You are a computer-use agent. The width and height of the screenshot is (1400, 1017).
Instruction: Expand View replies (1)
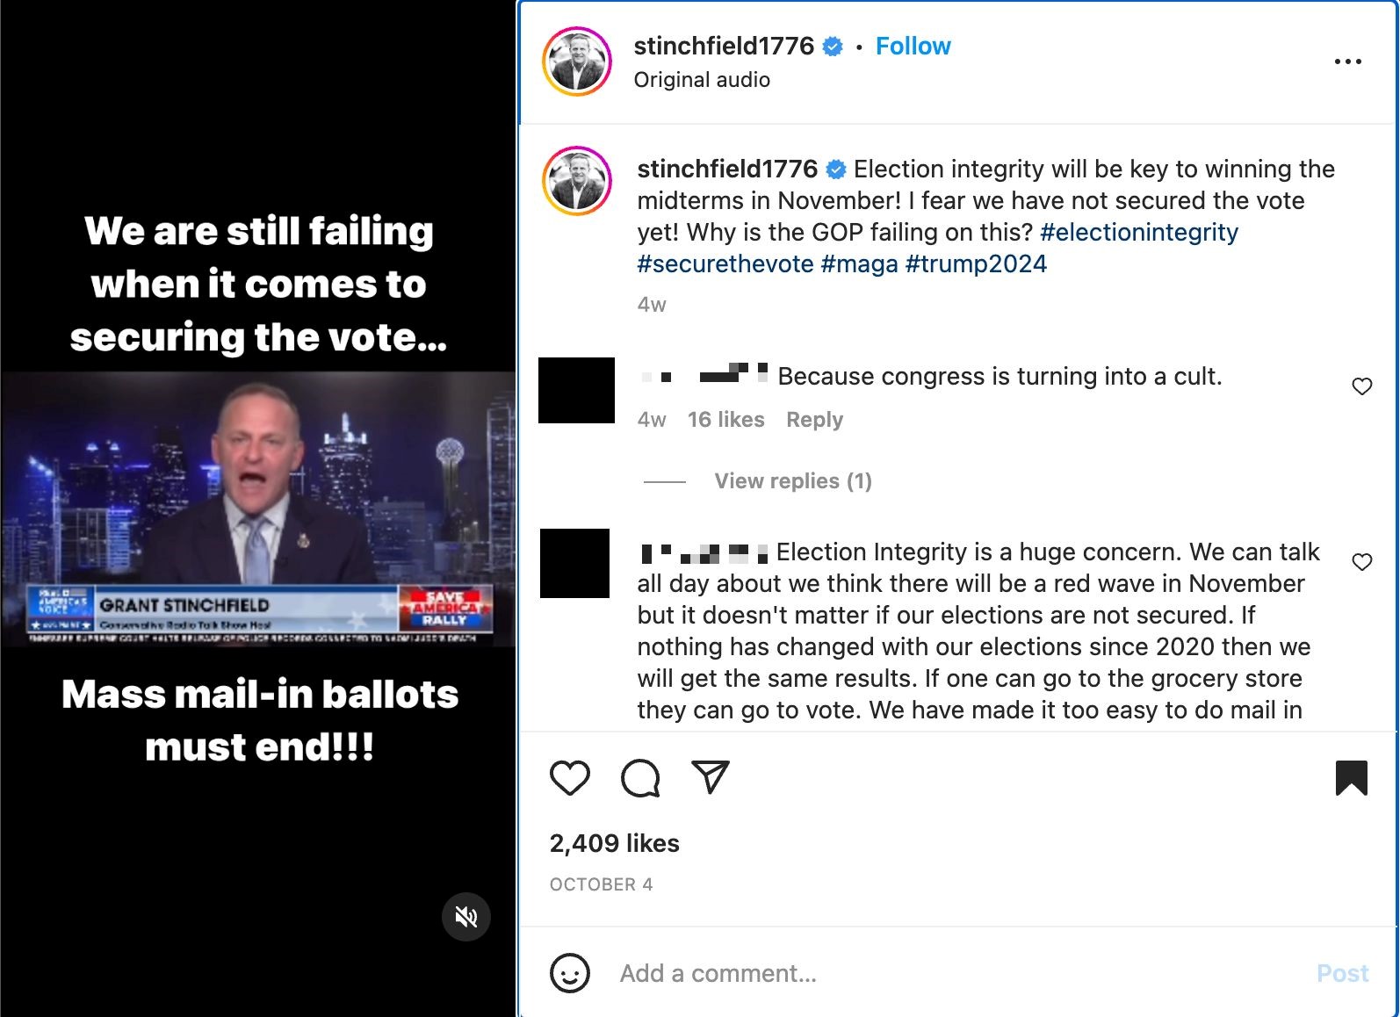tap(792, 481)
